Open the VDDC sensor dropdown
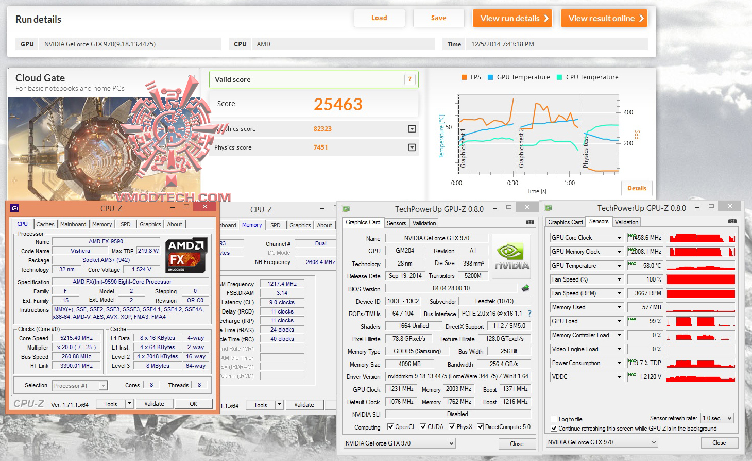Viewport: 752px width, 461px height. [619, 377]
